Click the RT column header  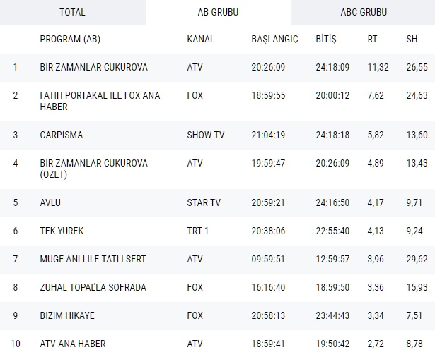coord(372,38)
